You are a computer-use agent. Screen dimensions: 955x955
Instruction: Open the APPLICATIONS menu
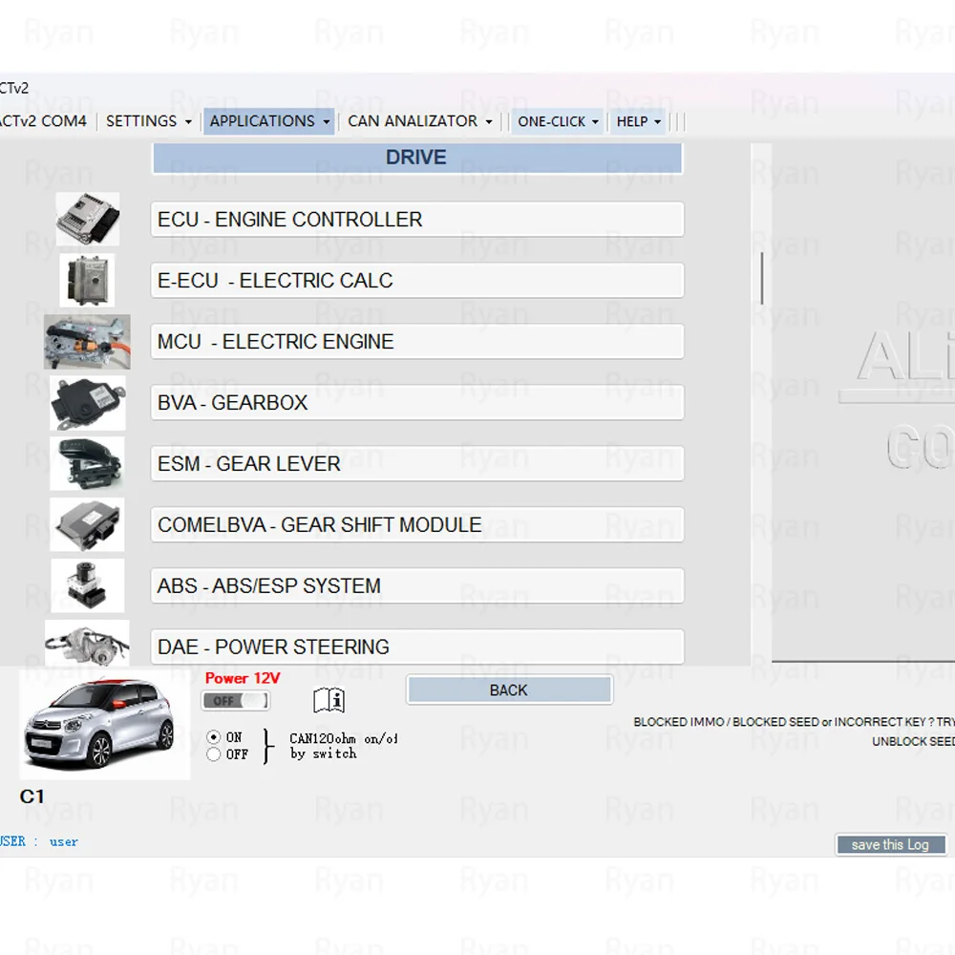point(269,121)
